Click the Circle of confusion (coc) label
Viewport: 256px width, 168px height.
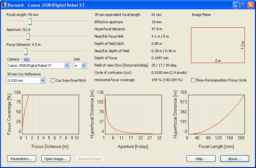(x=113, y=73)
